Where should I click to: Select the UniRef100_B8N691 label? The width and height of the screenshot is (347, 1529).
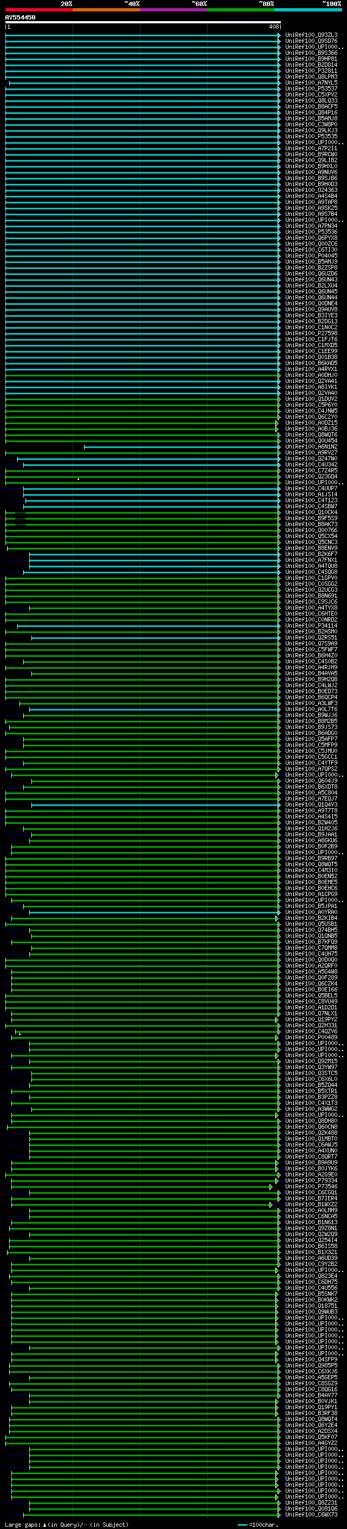[x=311, y=596]
